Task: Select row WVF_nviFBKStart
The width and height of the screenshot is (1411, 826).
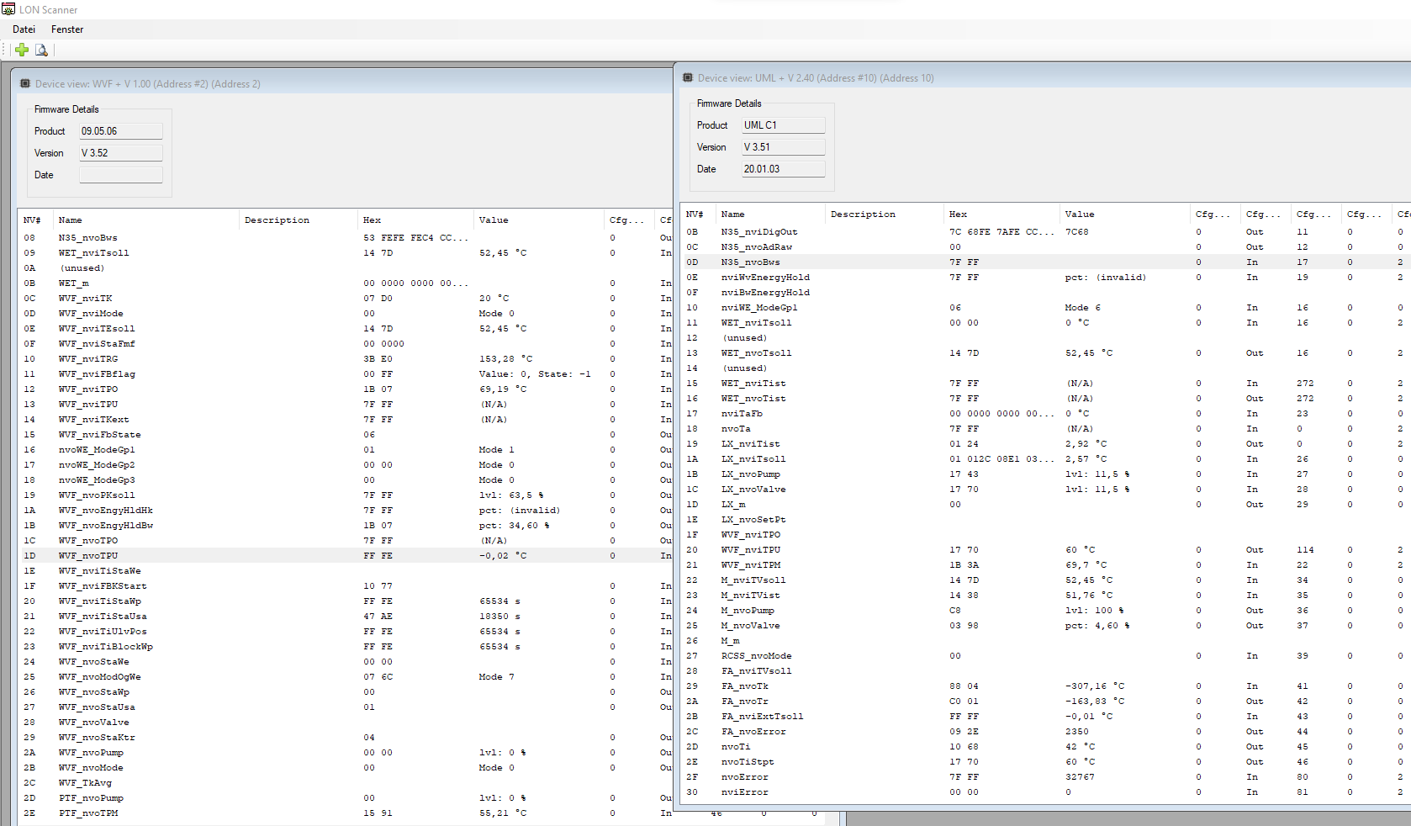Action: point(346,586)
